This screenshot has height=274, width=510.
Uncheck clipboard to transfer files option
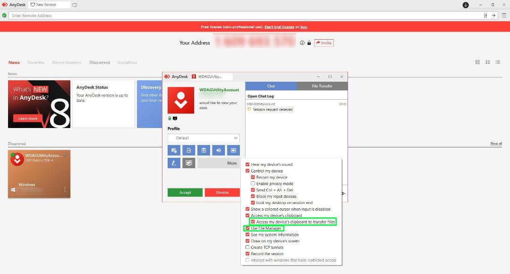point(253,222)
